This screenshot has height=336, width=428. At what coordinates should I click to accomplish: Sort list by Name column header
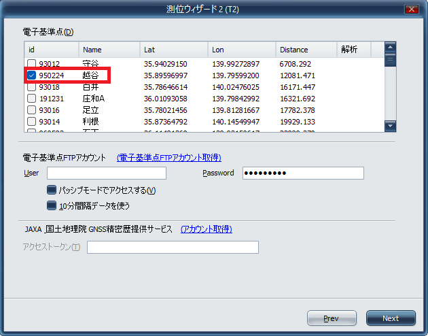(109, 50)
